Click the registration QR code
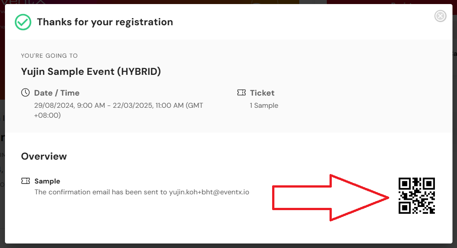The width and height of the screenshot is (457, 248). point(416,196)
